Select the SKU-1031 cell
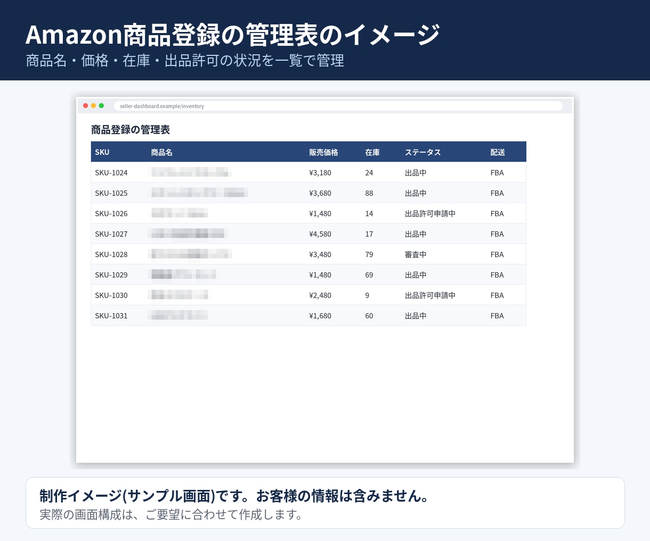The height and width of the screenshot is (541, 650). [x=111, y=316]
